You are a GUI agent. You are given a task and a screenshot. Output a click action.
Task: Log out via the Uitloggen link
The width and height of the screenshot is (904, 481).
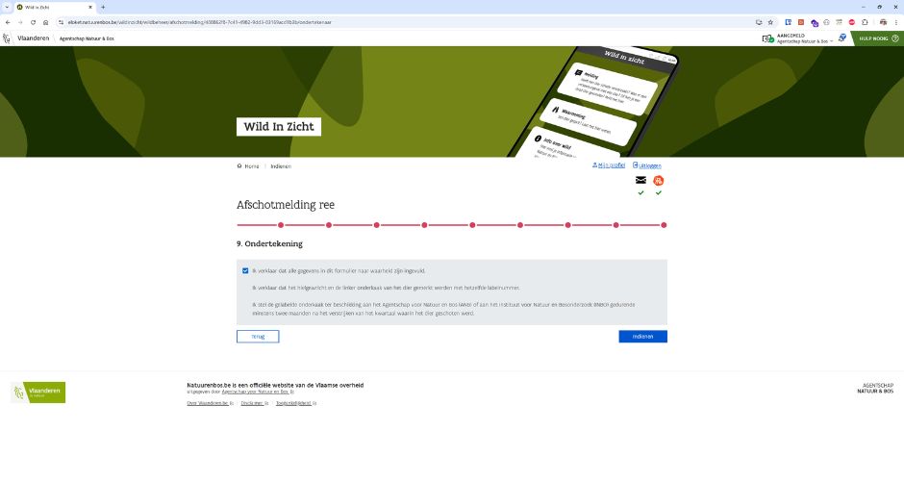[648, 165]
